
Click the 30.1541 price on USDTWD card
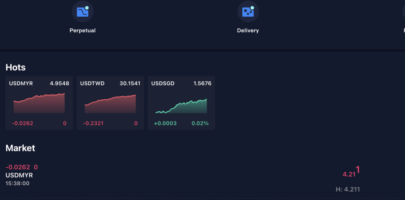click(130, 83)
